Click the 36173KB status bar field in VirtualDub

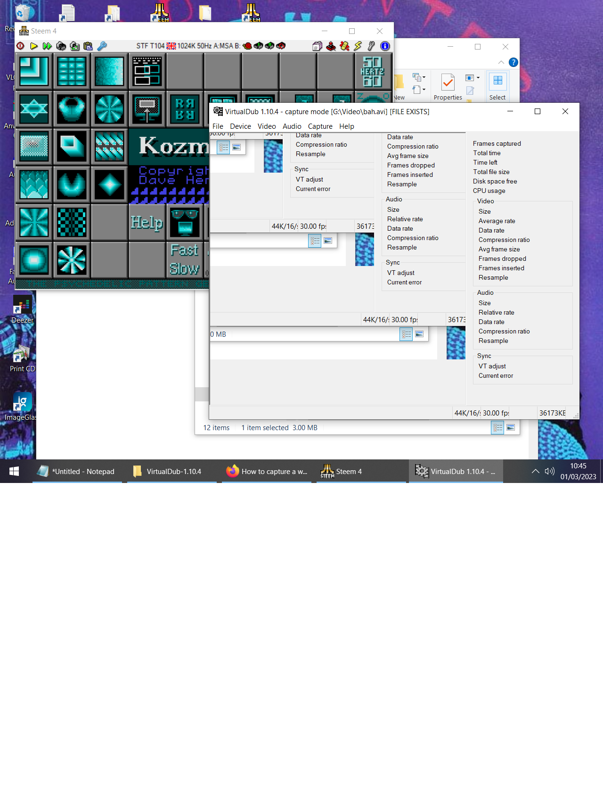553,413
